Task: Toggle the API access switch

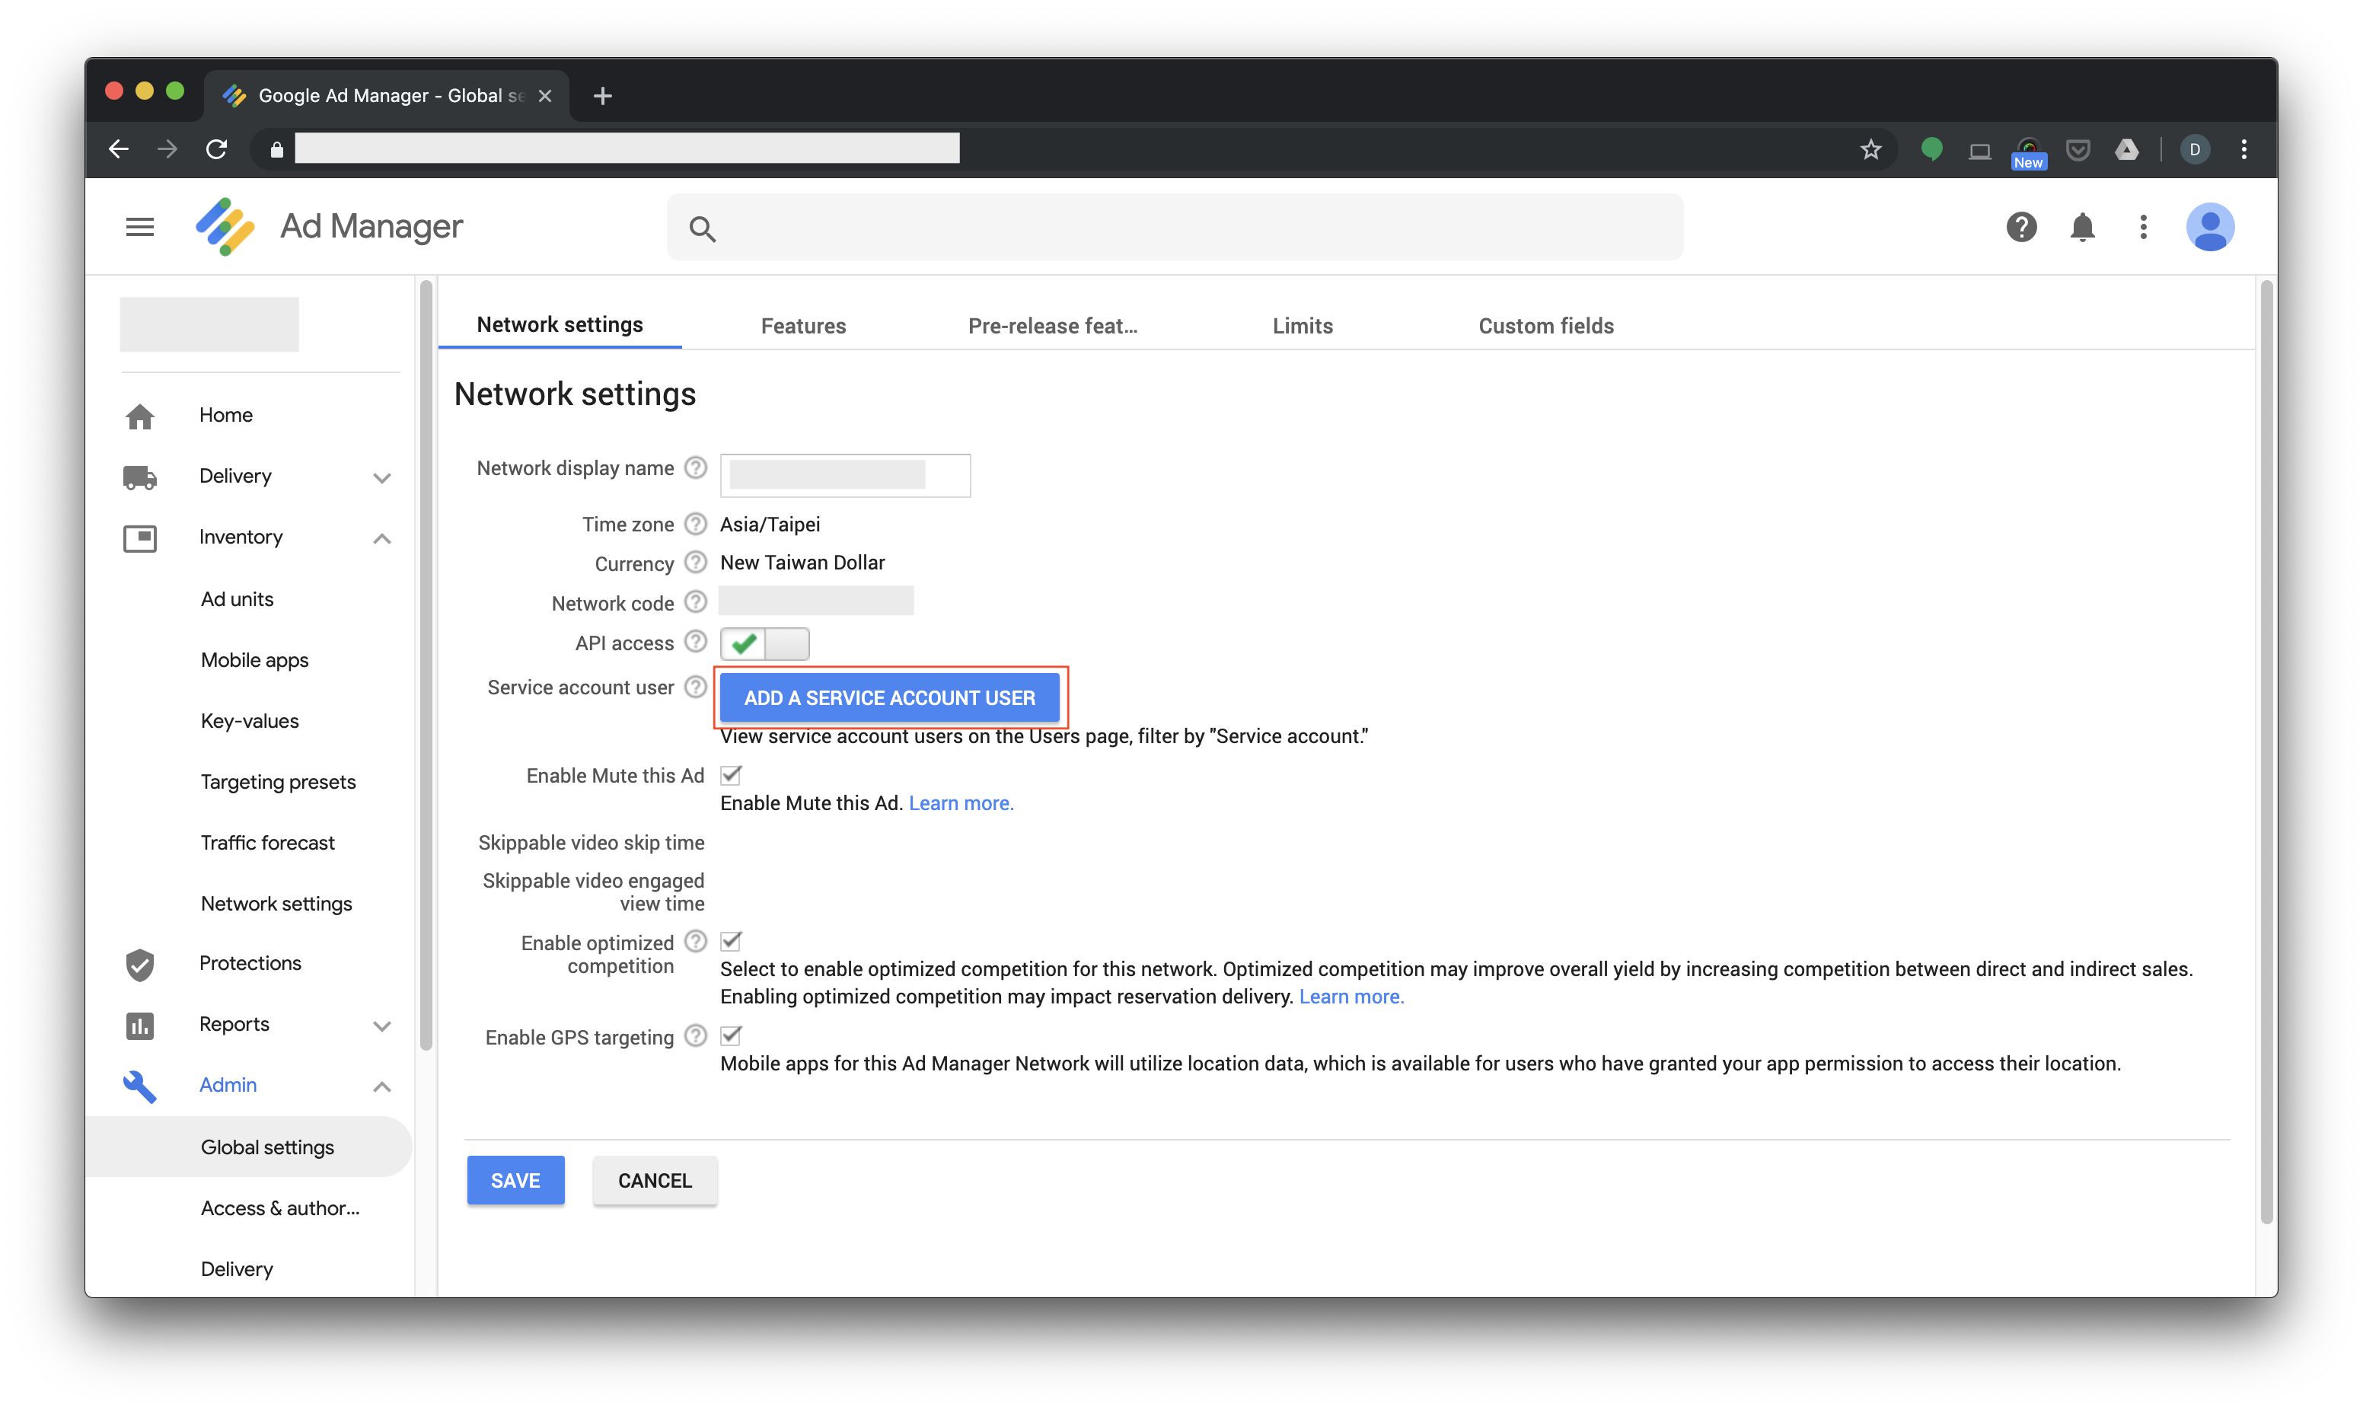Action: [764, 644]
